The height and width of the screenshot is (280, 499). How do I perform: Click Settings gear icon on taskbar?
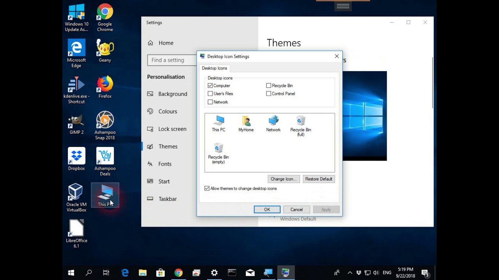214,273
